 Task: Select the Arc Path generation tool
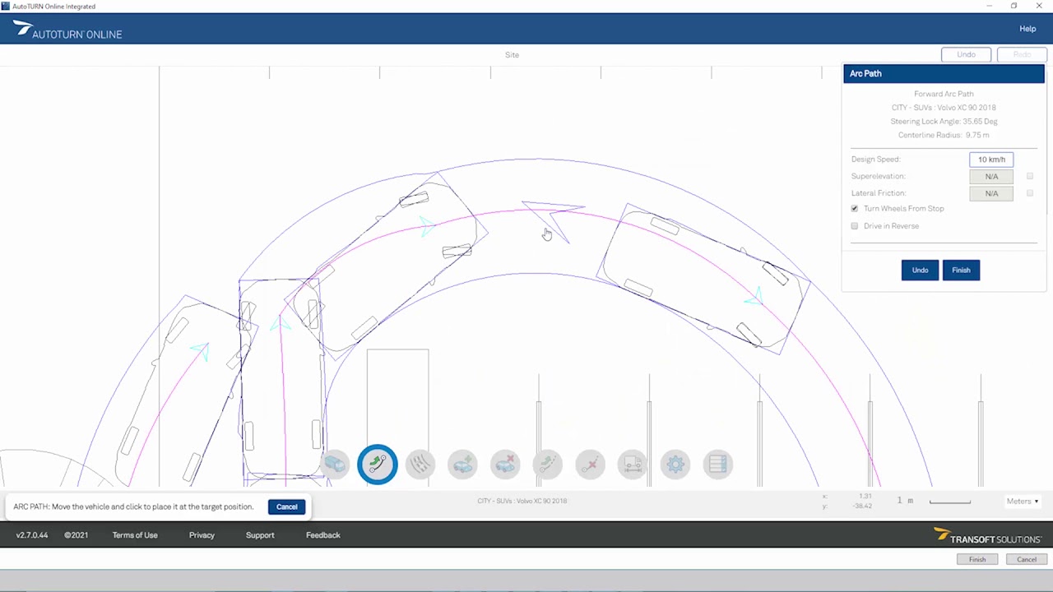(x=378, y=465)
